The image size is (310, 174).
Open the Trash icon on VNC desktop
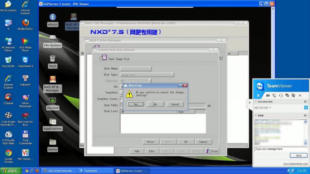(x=53, y=62)
